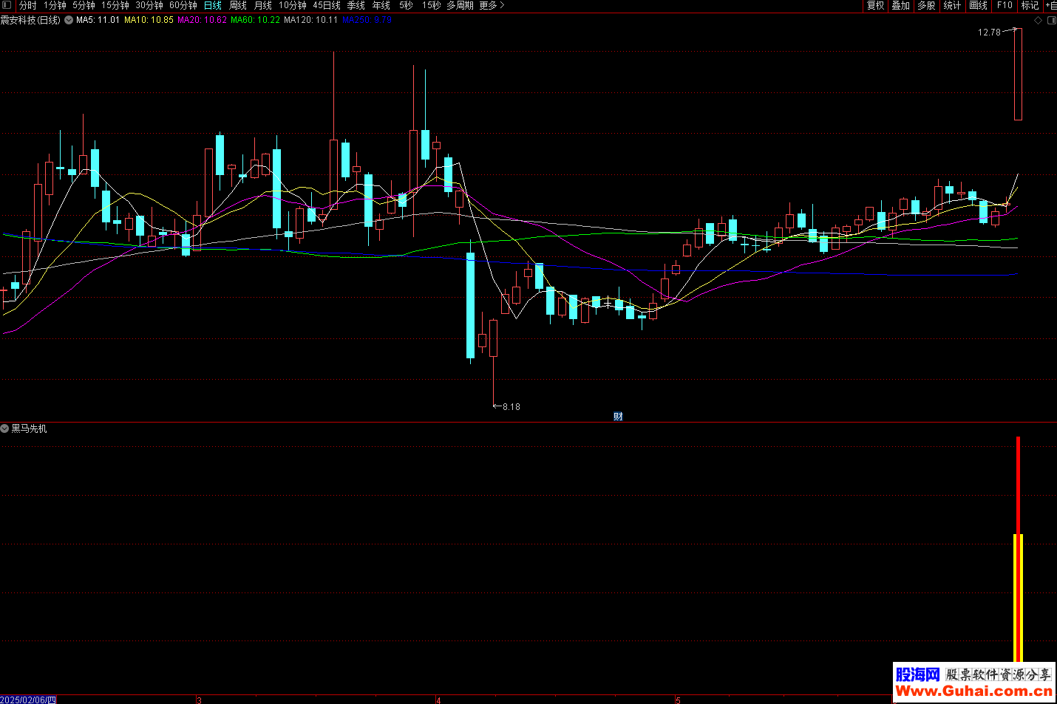
Task: Click month 3 marker on time axis
Action: click(200, 700)
